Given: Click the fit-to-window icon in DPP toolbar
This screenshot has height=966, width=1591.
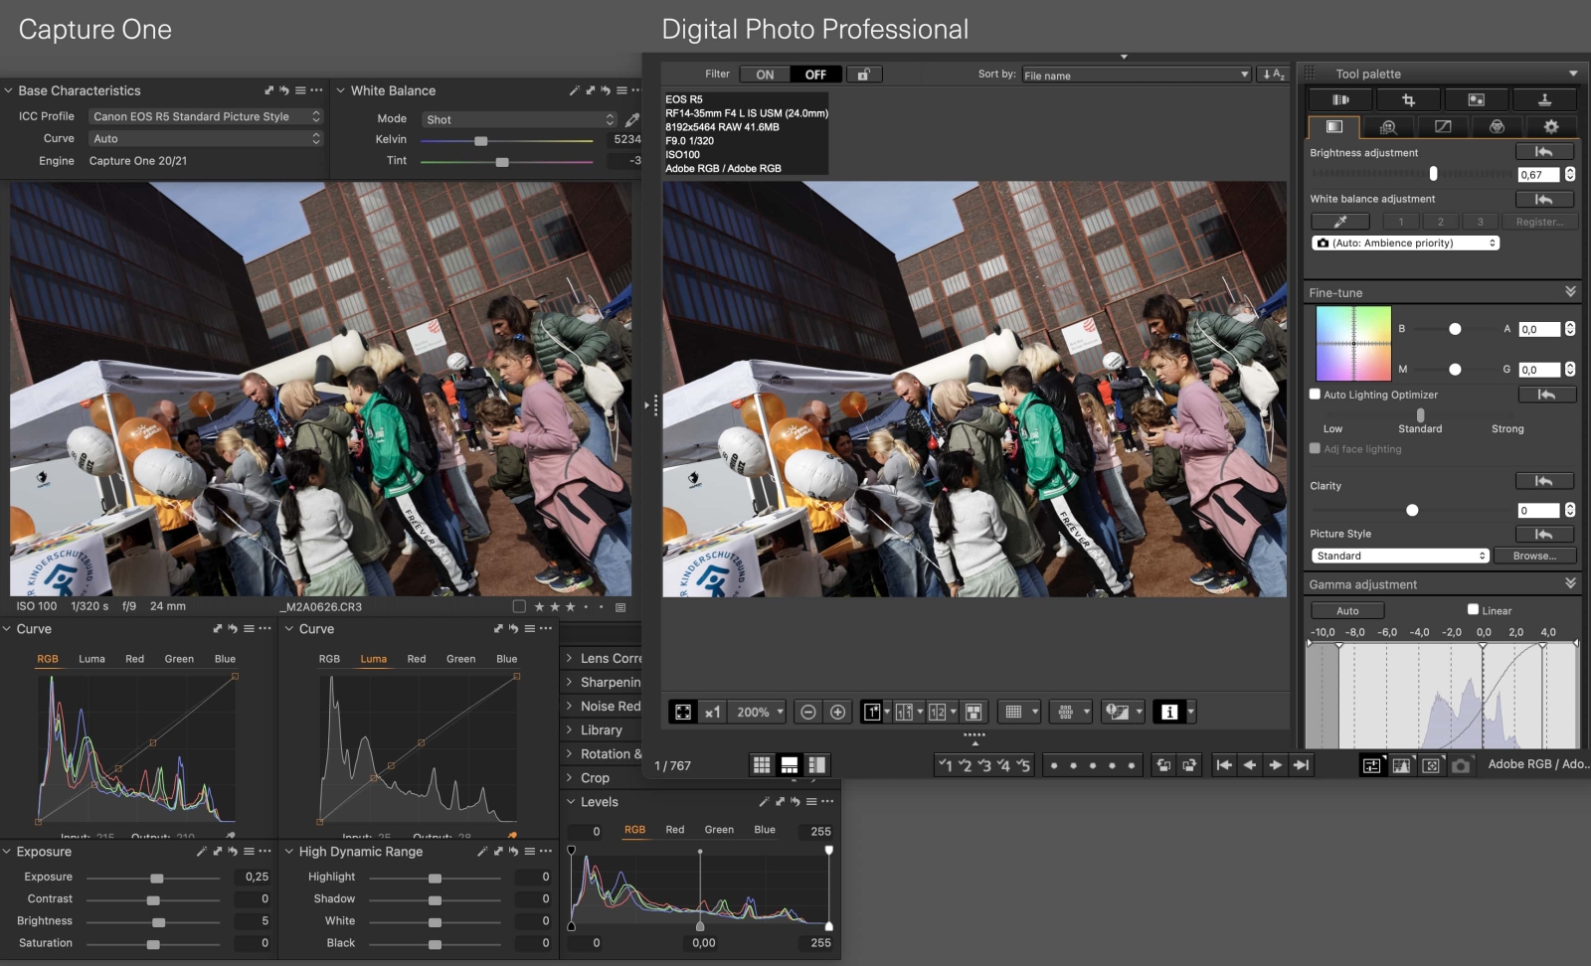Looking at the screenshot, I should [x=682, y=712].
